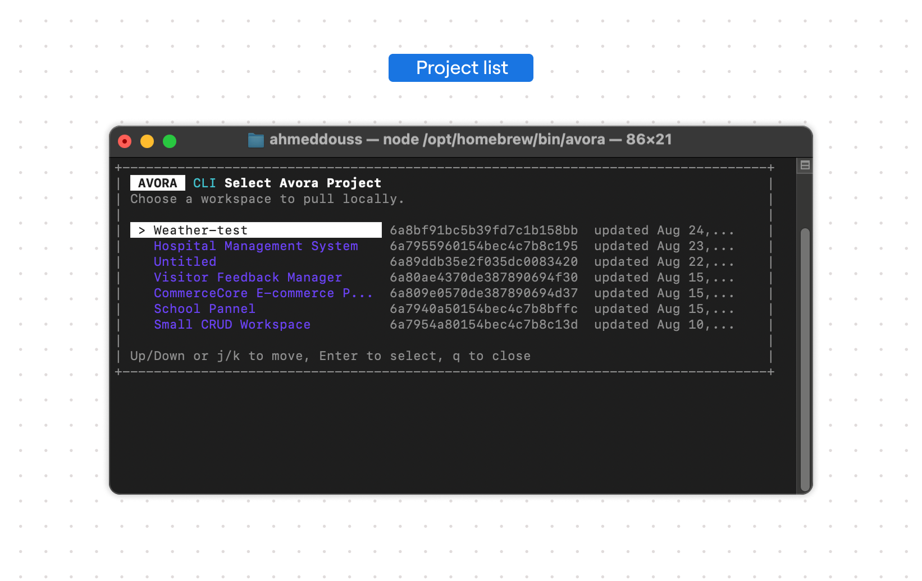Click the AVORA badge label
This screenshot has width=922, height=581.
[158, 183]
